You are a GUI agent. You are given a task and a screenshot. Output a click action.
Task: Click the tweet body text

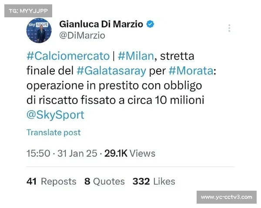121,85
